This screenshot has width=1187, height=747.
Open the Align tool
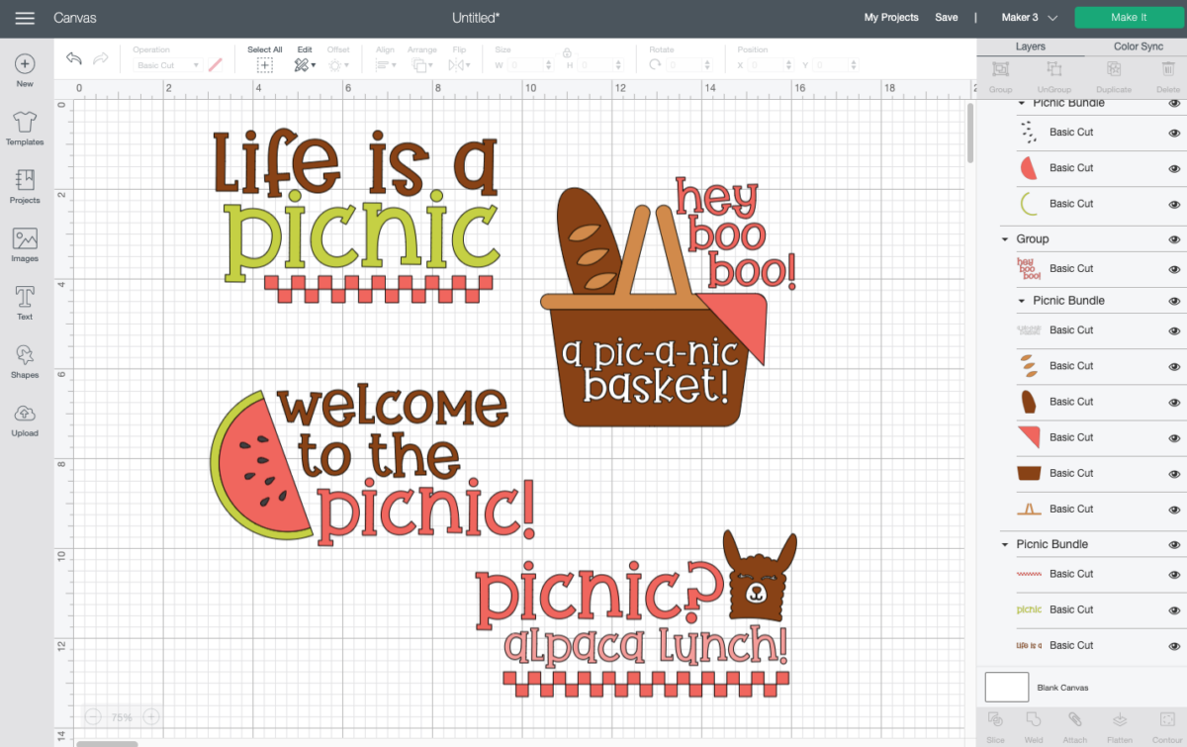[385, 65]
